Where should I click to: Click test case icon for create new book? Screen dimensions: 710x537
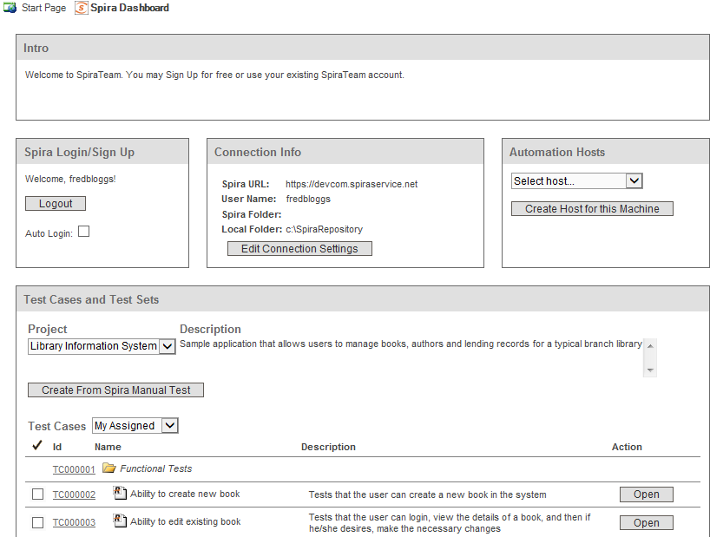click(x=120, y=494)
